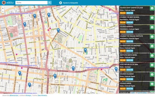Open the Kinesys footer link
The height and width of the screenshot is (97, 155).
pos(28,95)
